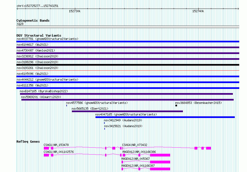247x172 pixels.
Task: Open nsv4577586 gnomAD variant label
Action: (97, 103)
